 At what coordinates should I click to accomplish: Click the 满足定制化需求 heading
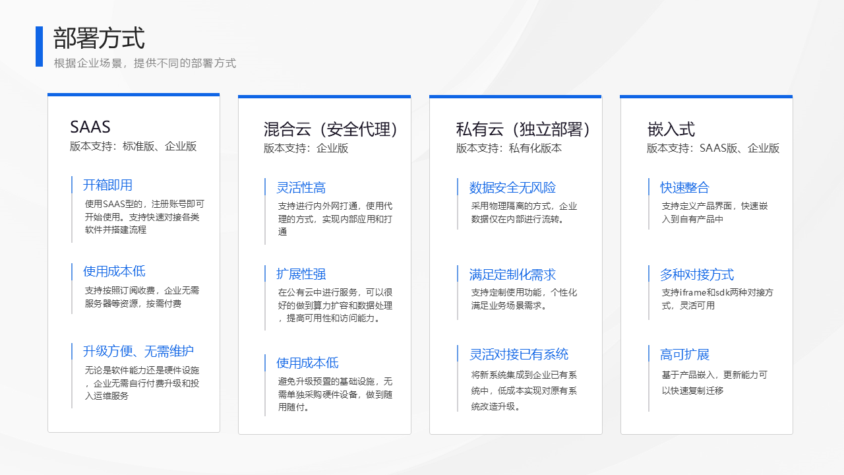coord(512,274)
